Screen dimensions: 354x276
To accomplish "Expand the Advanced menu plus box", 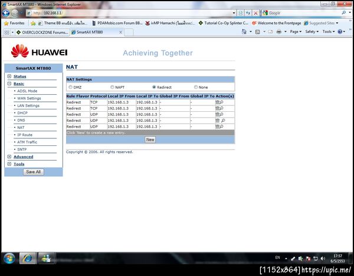I will (9, 157).
